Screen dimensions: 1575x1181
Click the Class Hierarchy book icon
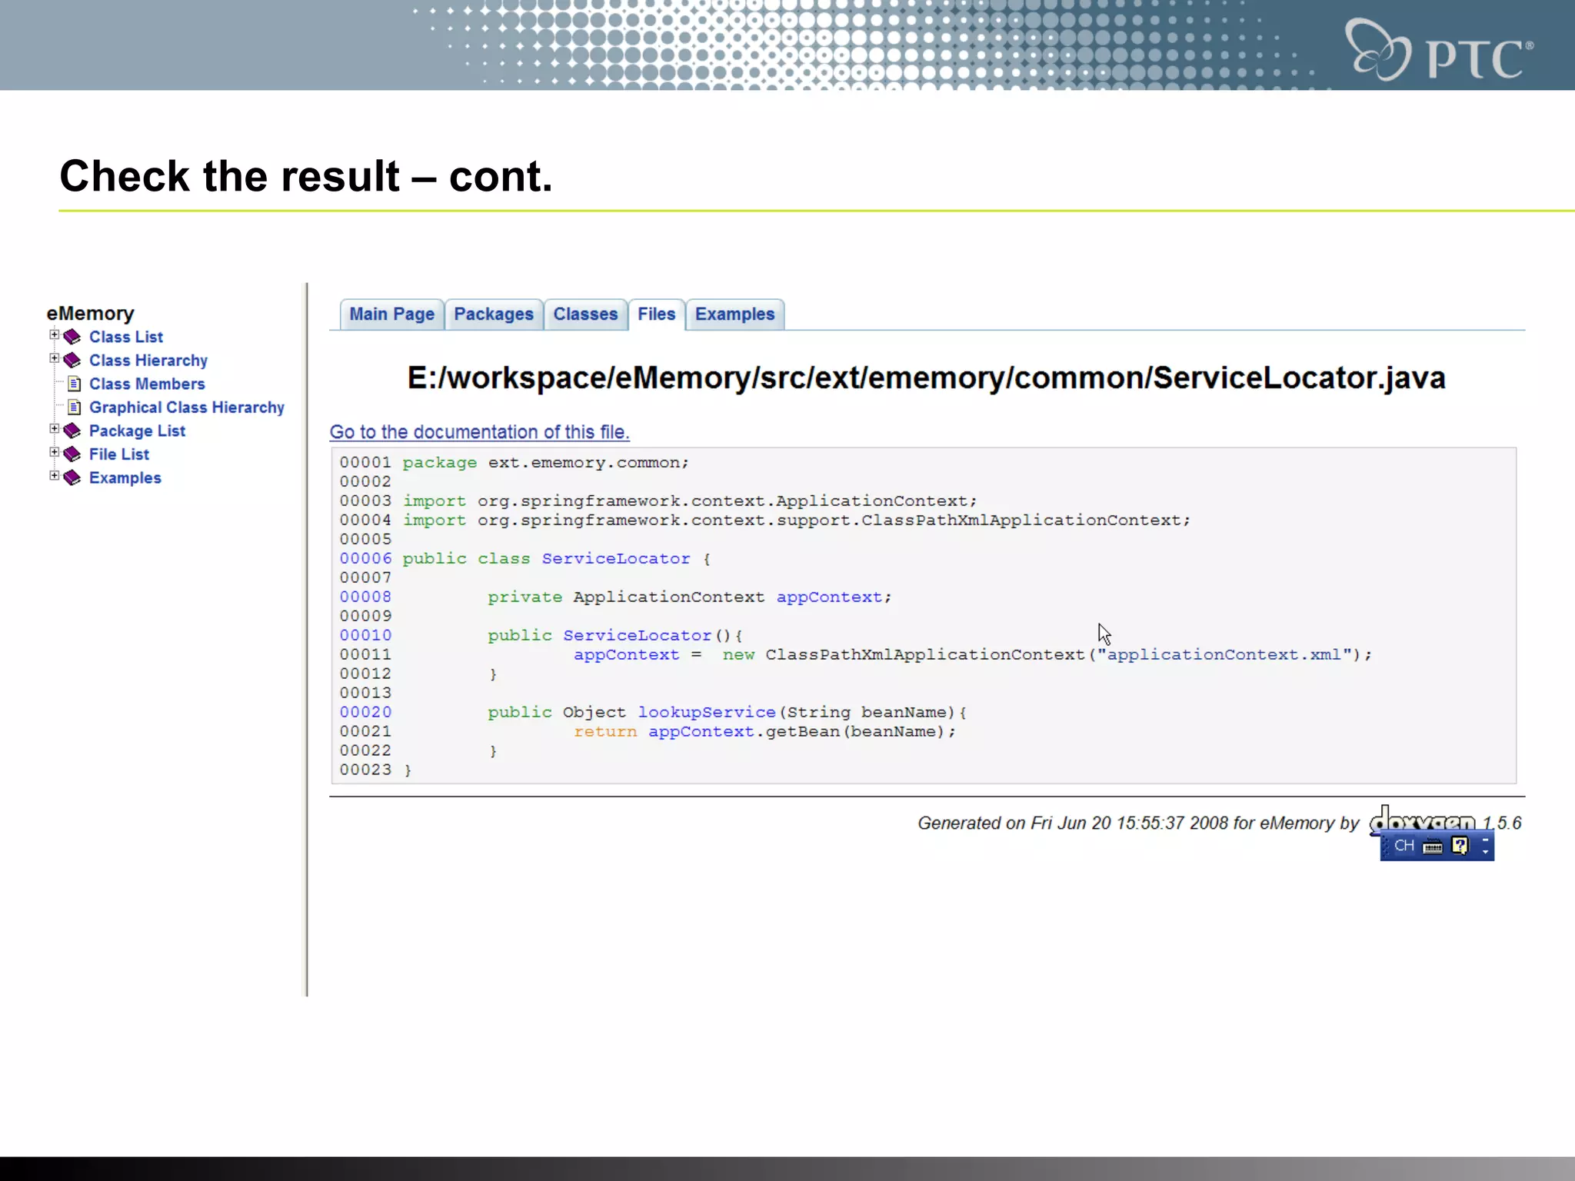[x=72, y=361]
